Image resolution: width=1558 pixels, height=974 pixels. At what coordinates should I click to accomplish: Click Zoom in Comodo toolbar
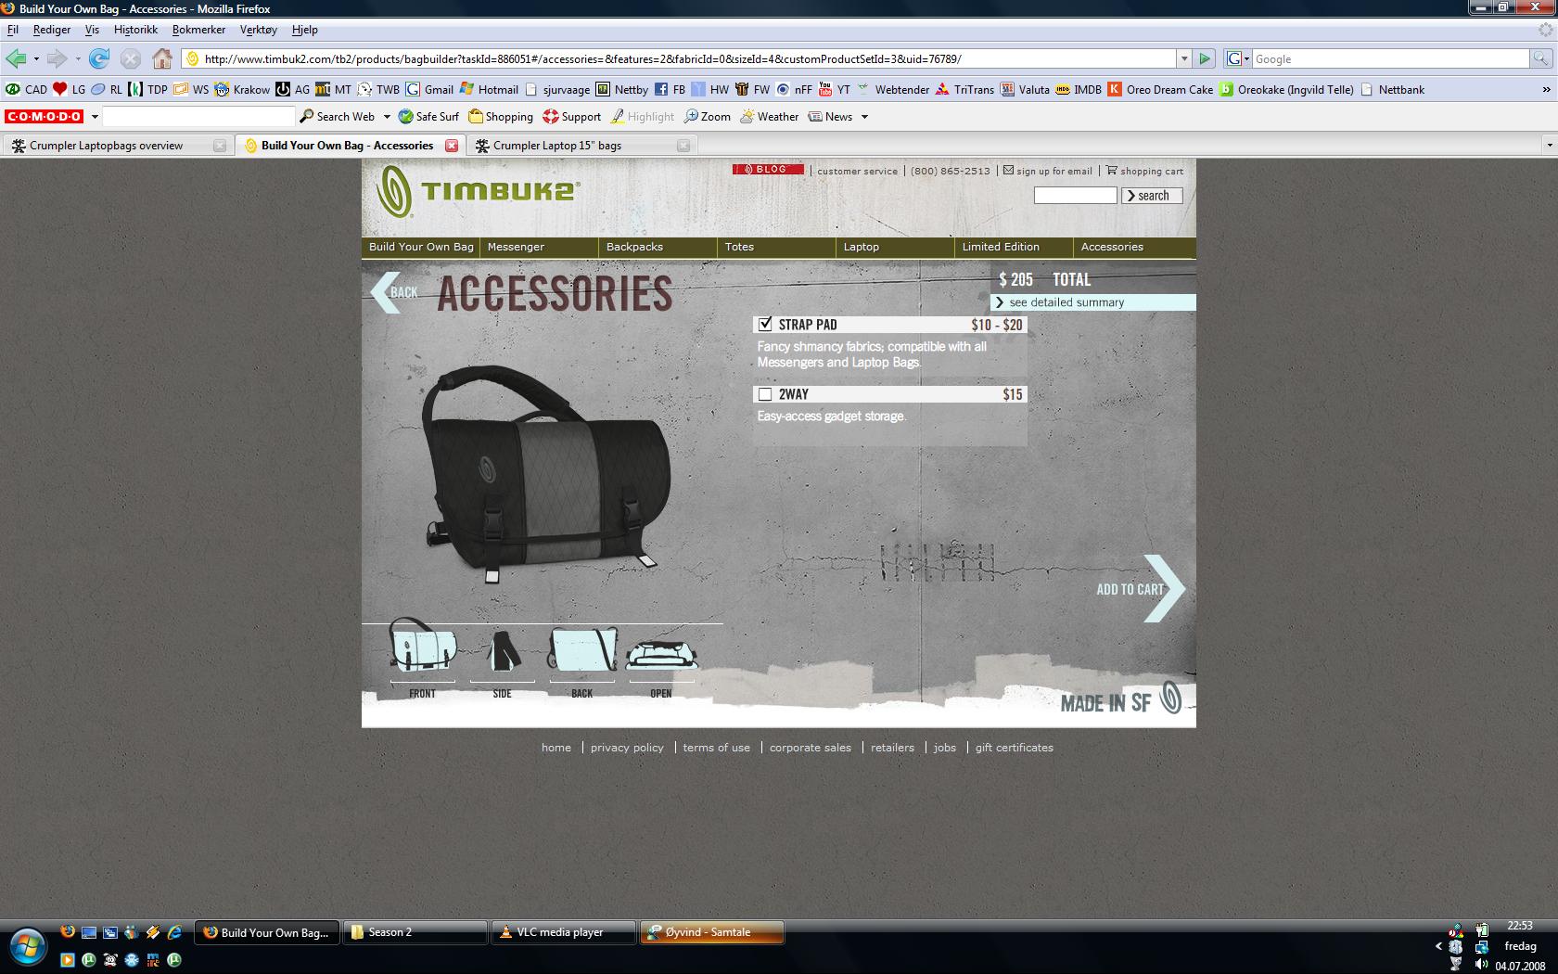[x=708, y=116]
